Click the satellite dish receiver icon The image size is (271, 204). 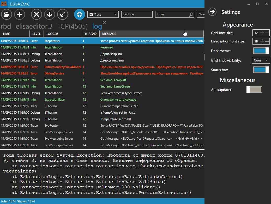click(x=63, y=14)
